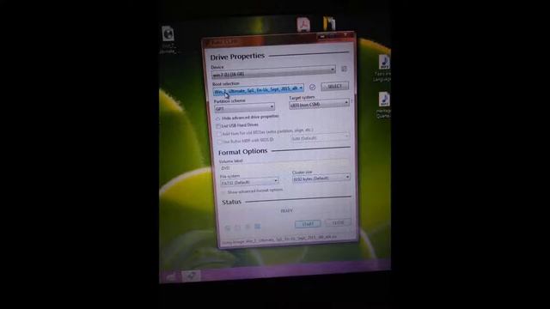Click the Volume label input field
This screenshot has width=550, height=309.
[x=284, y=166]
